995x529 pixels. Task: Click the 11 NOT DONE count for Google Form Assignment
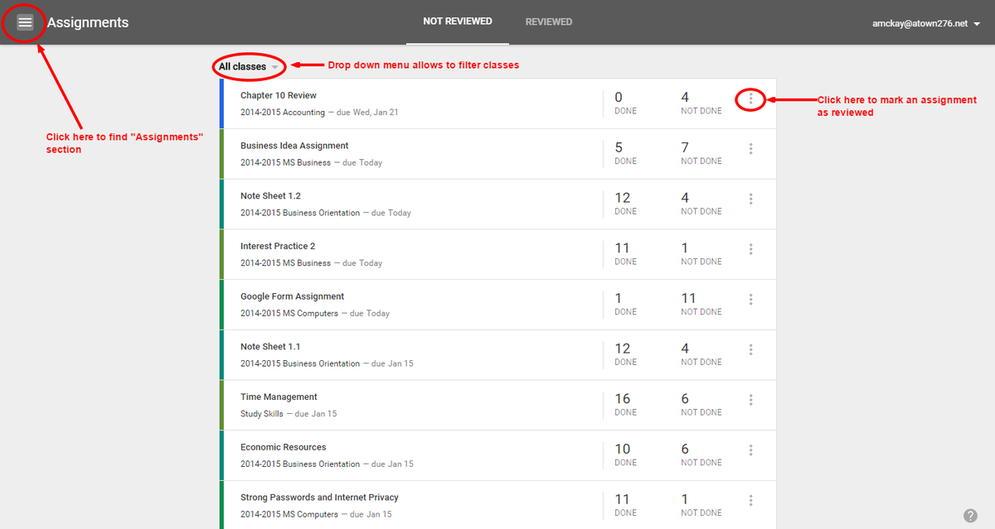coord(701,304)
